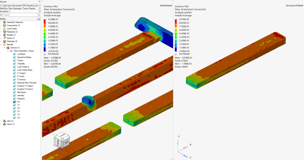Viewport: 304px width, 160px height.
Task: Click the Load Cases folder icon
Action: pyautogui.click(x=5, y=28)
